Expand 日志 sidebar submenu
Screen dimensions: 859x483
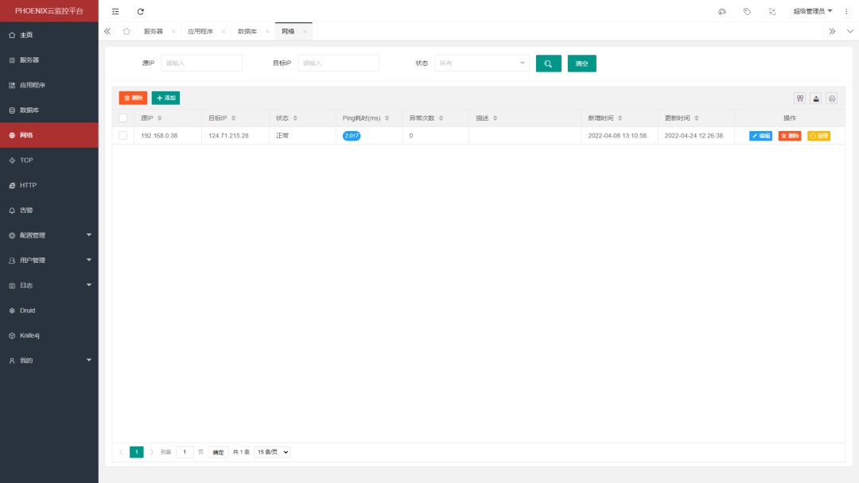(49, 285)
